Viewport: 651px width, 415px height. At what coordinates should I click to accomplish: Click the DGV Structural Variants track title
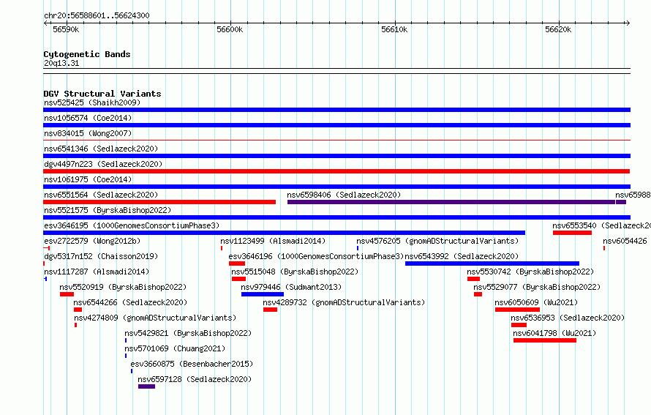coord(102,94)
